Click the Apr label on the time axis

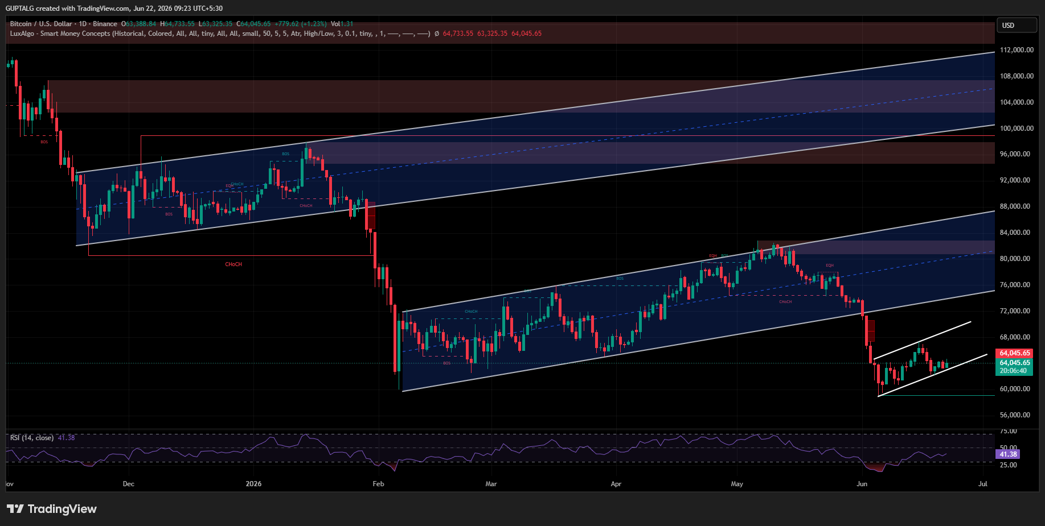616,484
